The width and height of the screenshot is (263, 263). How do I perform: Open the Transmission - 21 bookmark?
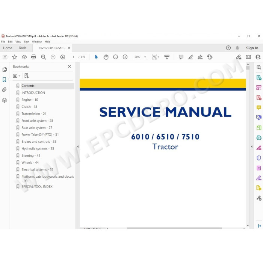[x=34, y=114]
